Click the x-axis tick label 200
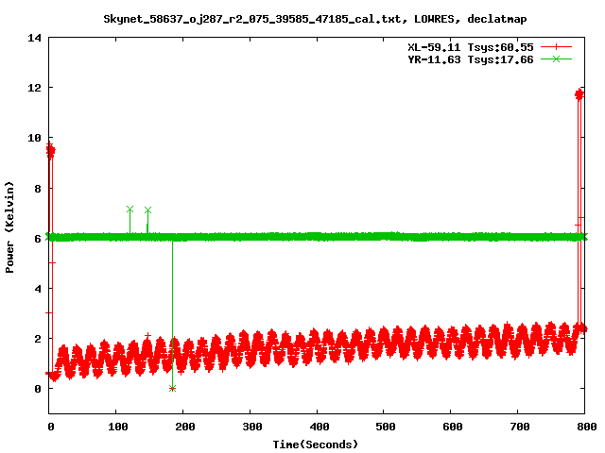The height and width of the screenshot is (453, 605). (185, 427)
